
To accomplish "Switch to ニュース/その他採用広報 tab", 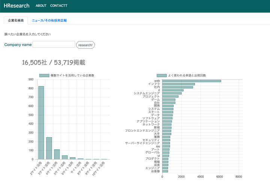I will coord(49,20).
